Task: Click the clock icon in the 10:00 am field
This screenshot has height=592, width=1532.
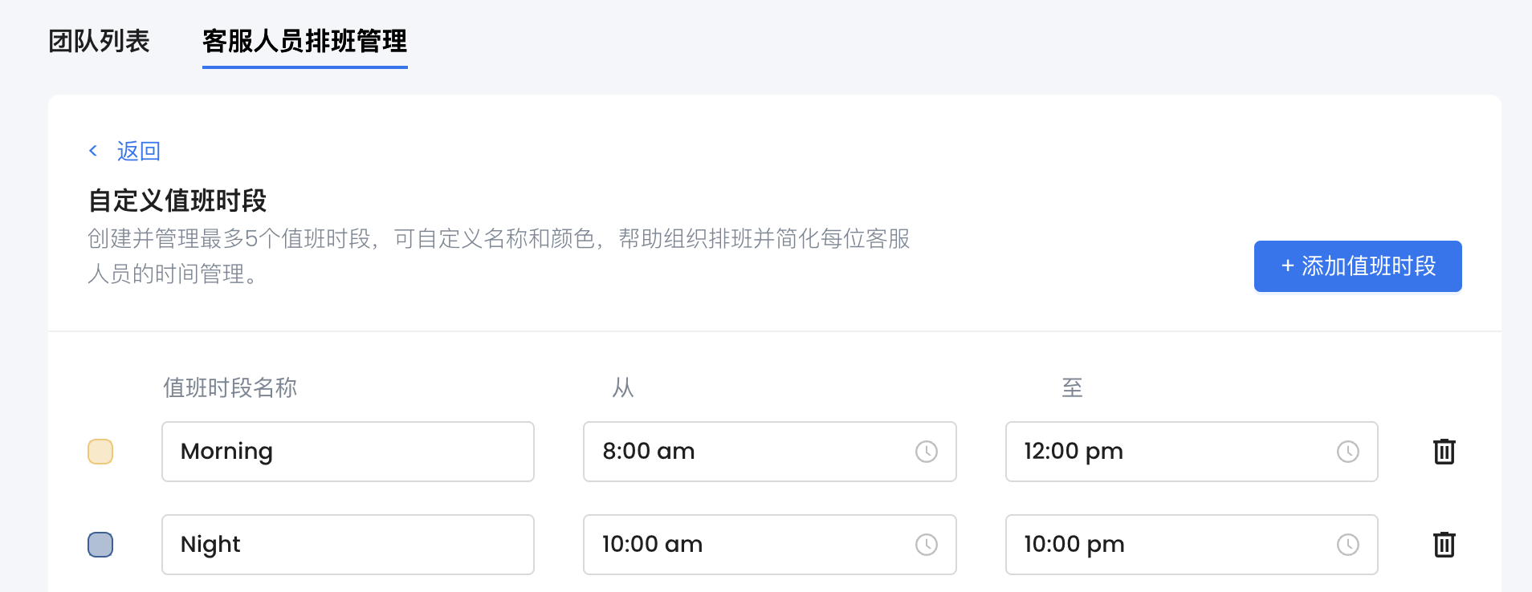Action: pos(927,545)
